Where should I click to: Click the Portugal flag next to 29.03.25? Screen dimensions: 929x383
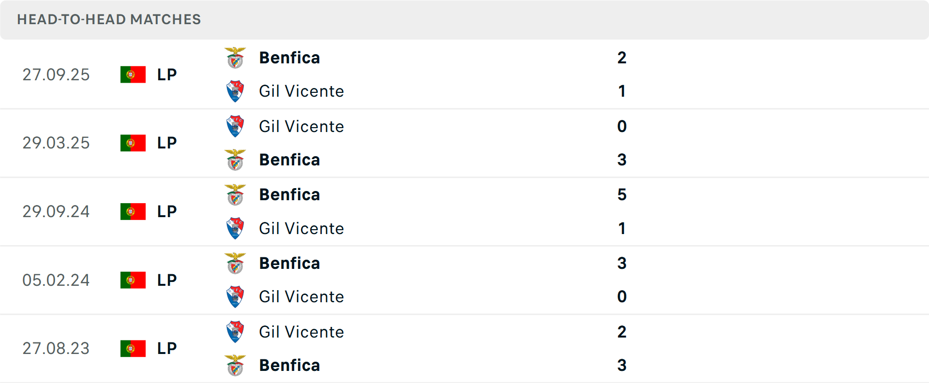coord(133,143)
